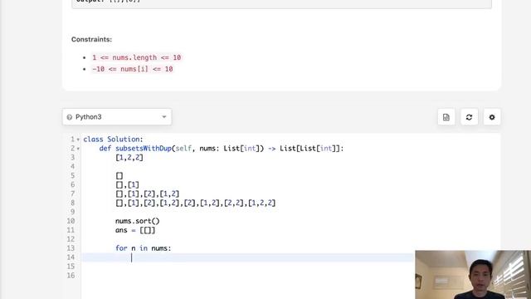Click the '[1,2,2]' text on line 3
The image size is (531, 299).
coord(129,158)
